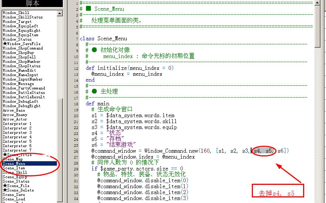Select Scene_Status script entry
The width and height of the screenshot is (326, 203).
16,182
